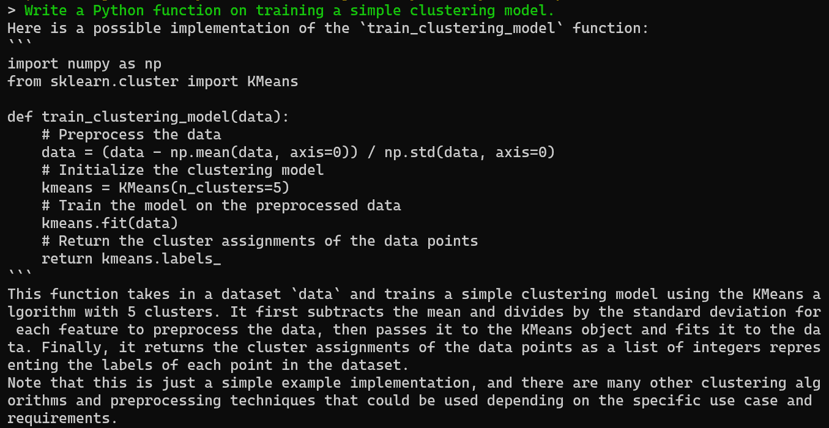Click the 'def train_clustering_model(data):' line

tap(149, 117)
